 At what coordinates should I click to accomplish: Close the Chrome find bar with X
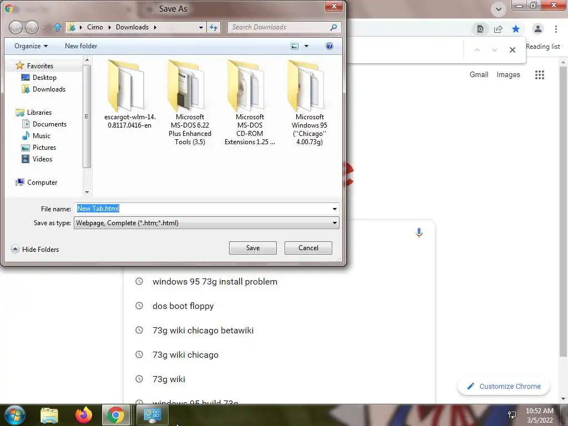point(512,50)
